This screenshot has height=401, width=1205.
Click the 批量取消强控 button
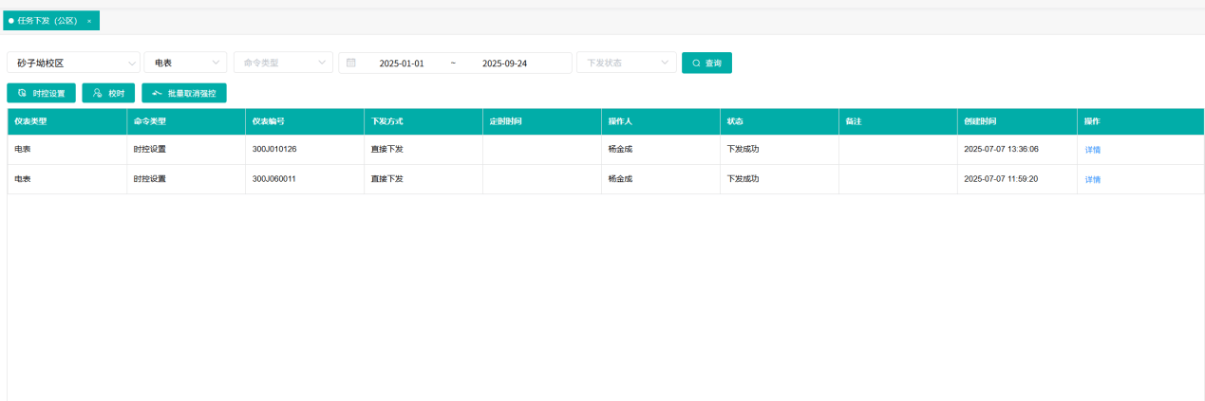click(x=184, y=93)
